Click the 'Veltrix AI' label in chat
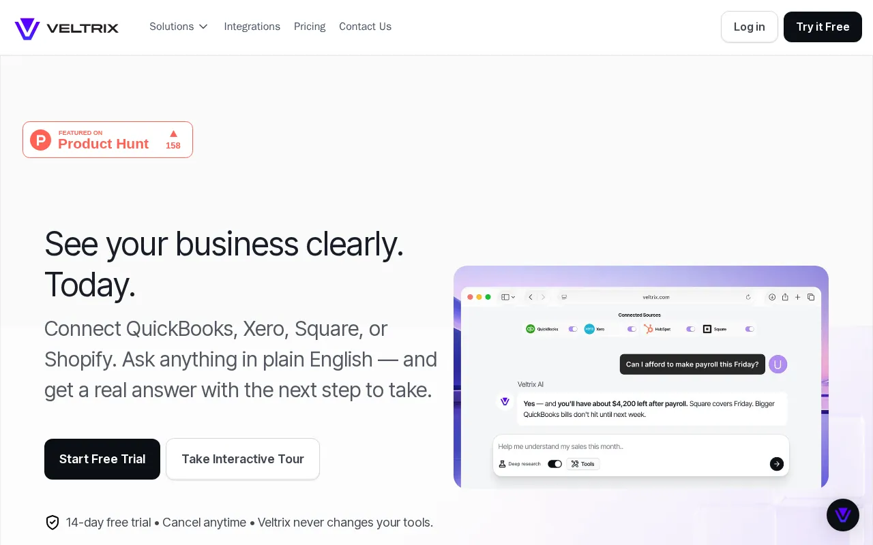873x545 pixels. pos(531,384)
